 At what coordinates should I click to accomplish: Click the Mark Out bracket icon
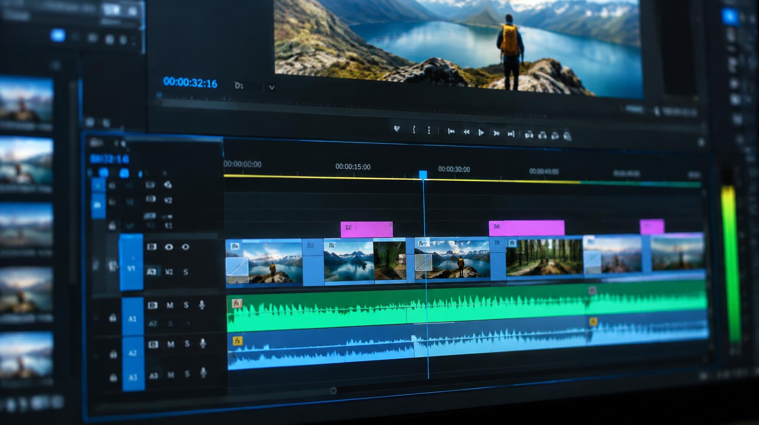click(x=429, y=130)
